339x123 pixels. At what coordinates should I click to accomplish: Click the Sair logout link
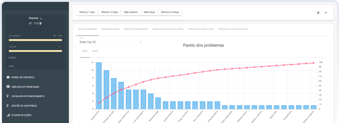click(x=11, y=66)
